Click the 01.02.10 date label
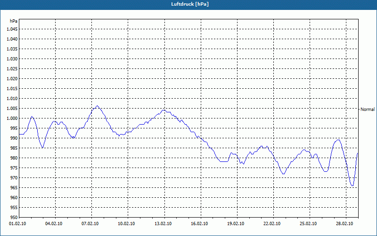The width and height of the screenshot is (377, 236). point(17,224)
